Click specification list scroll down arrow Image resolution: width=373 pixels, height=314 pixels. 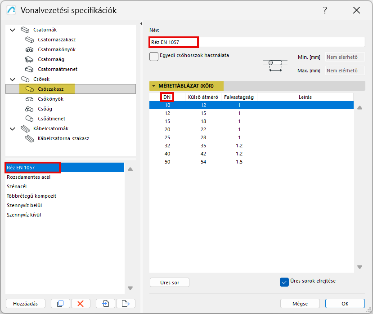130,288
